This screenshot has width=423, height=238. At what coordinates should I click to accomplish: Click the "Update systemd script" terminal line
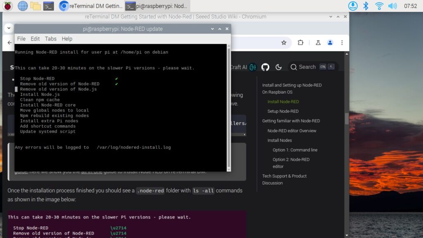[48, 131]
